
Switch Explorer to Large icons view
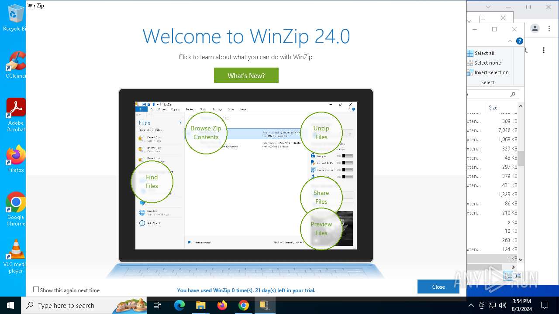pyautogui.click(x=518, y=276)
